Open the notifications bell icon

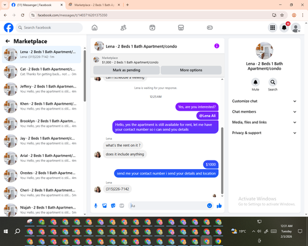[284, 28]
